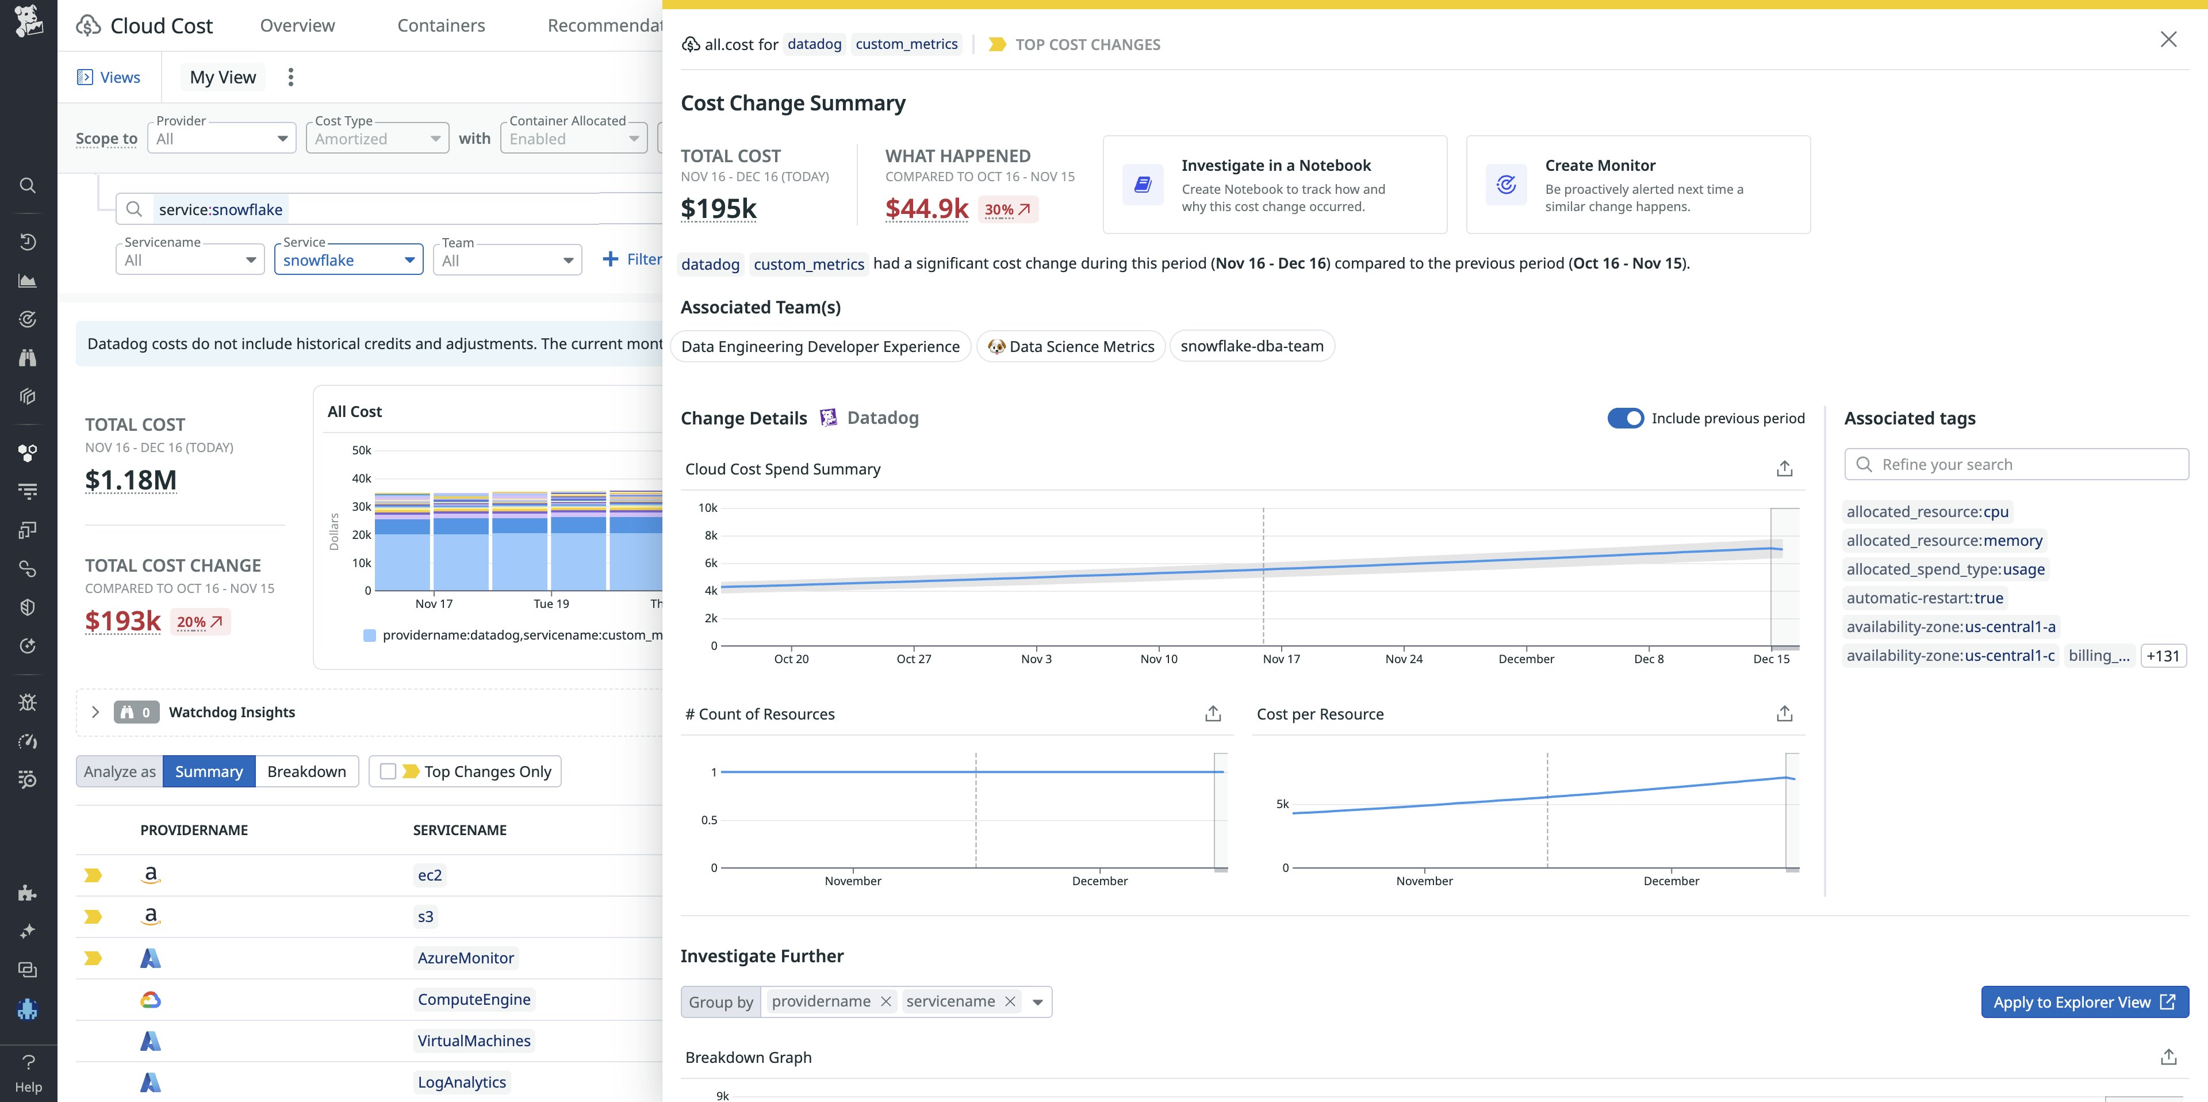Switch to the Breakdown analysis tab
2208x1102 pixels.
pyautogui.click(x=306, y=771)
